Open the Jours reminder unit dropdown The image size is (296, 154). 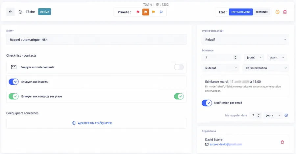coord(273,115)
